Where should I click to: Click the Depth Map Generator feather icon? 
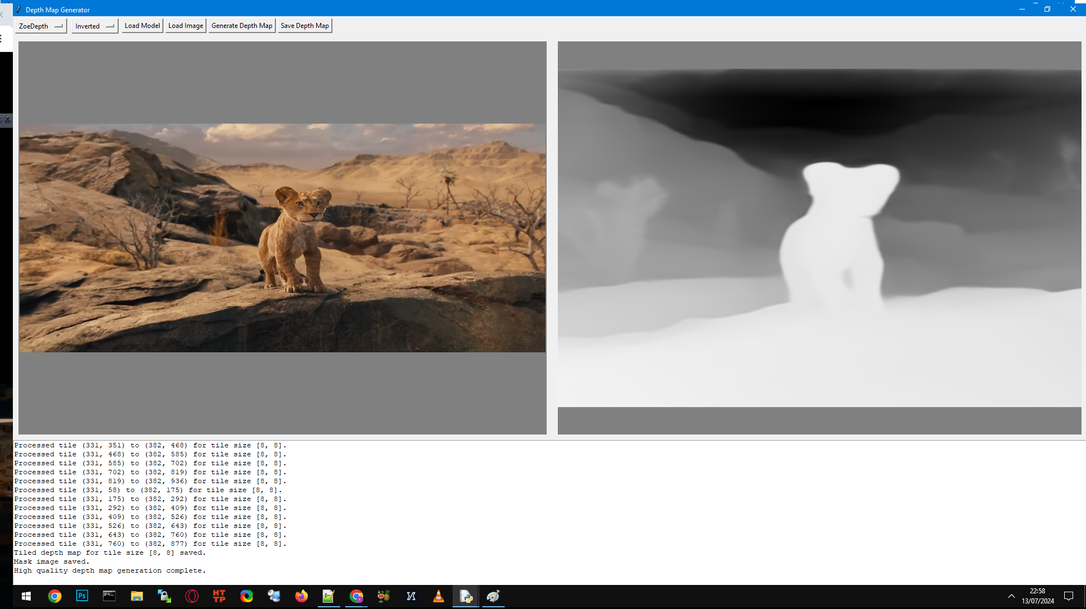[x=18, y=10]
